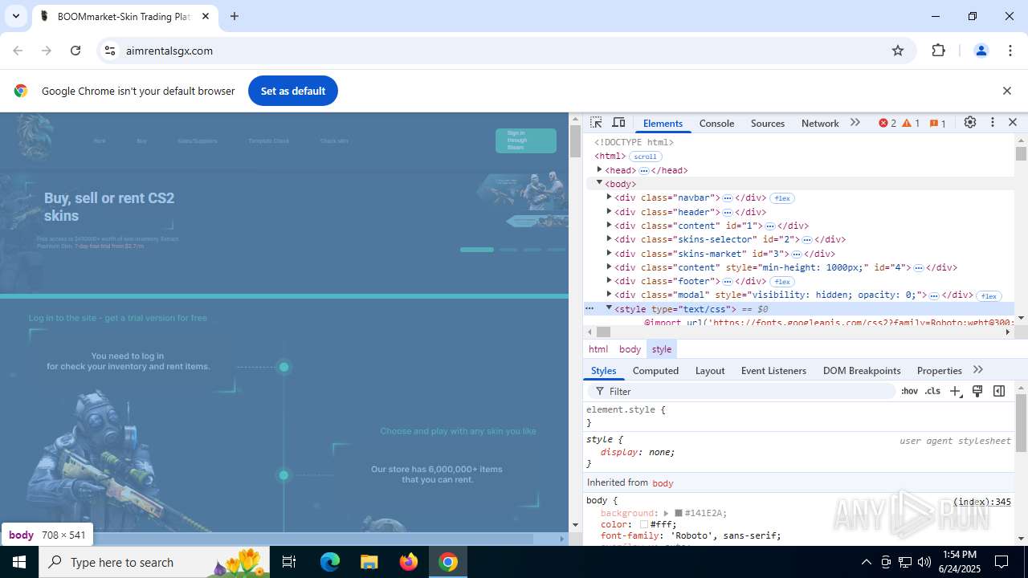
Task: Open File Explorer from taskbar
Action: click(369, 562)
